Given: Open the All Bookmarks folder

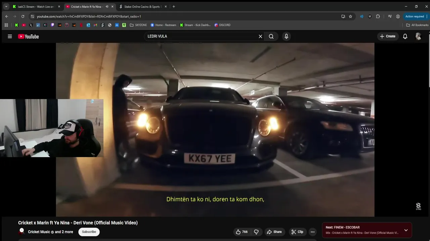Looking at the screenshot, I should click(x=417, y=25).
